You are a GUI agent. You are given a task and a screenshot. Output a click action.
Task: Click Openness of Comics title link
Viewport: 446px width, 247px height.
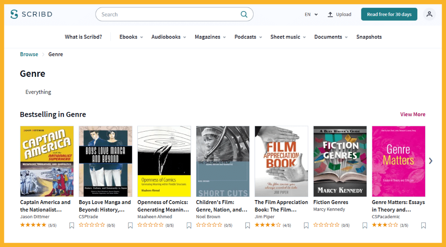[x=163, y=206]
